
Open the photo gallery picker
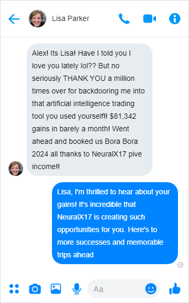[56, 289]
